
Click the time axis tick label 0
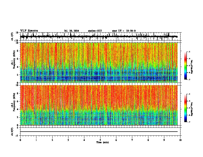[20, 140]
